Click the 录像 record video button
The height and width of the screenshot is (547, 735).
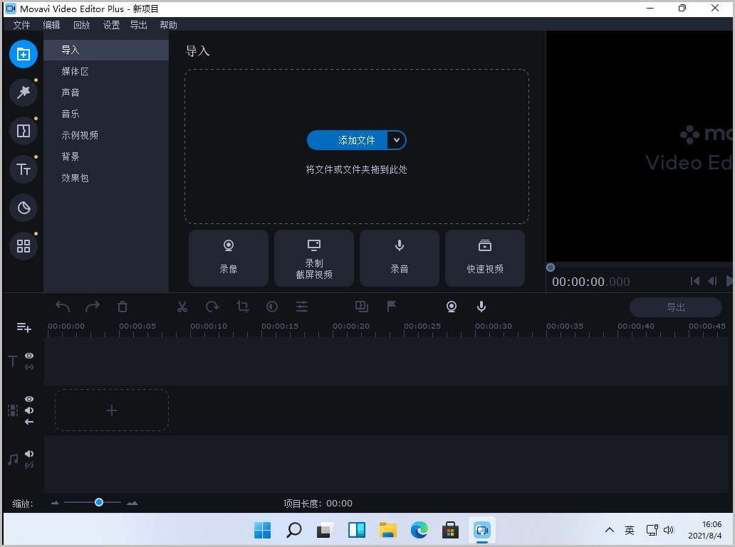point(229,258)
